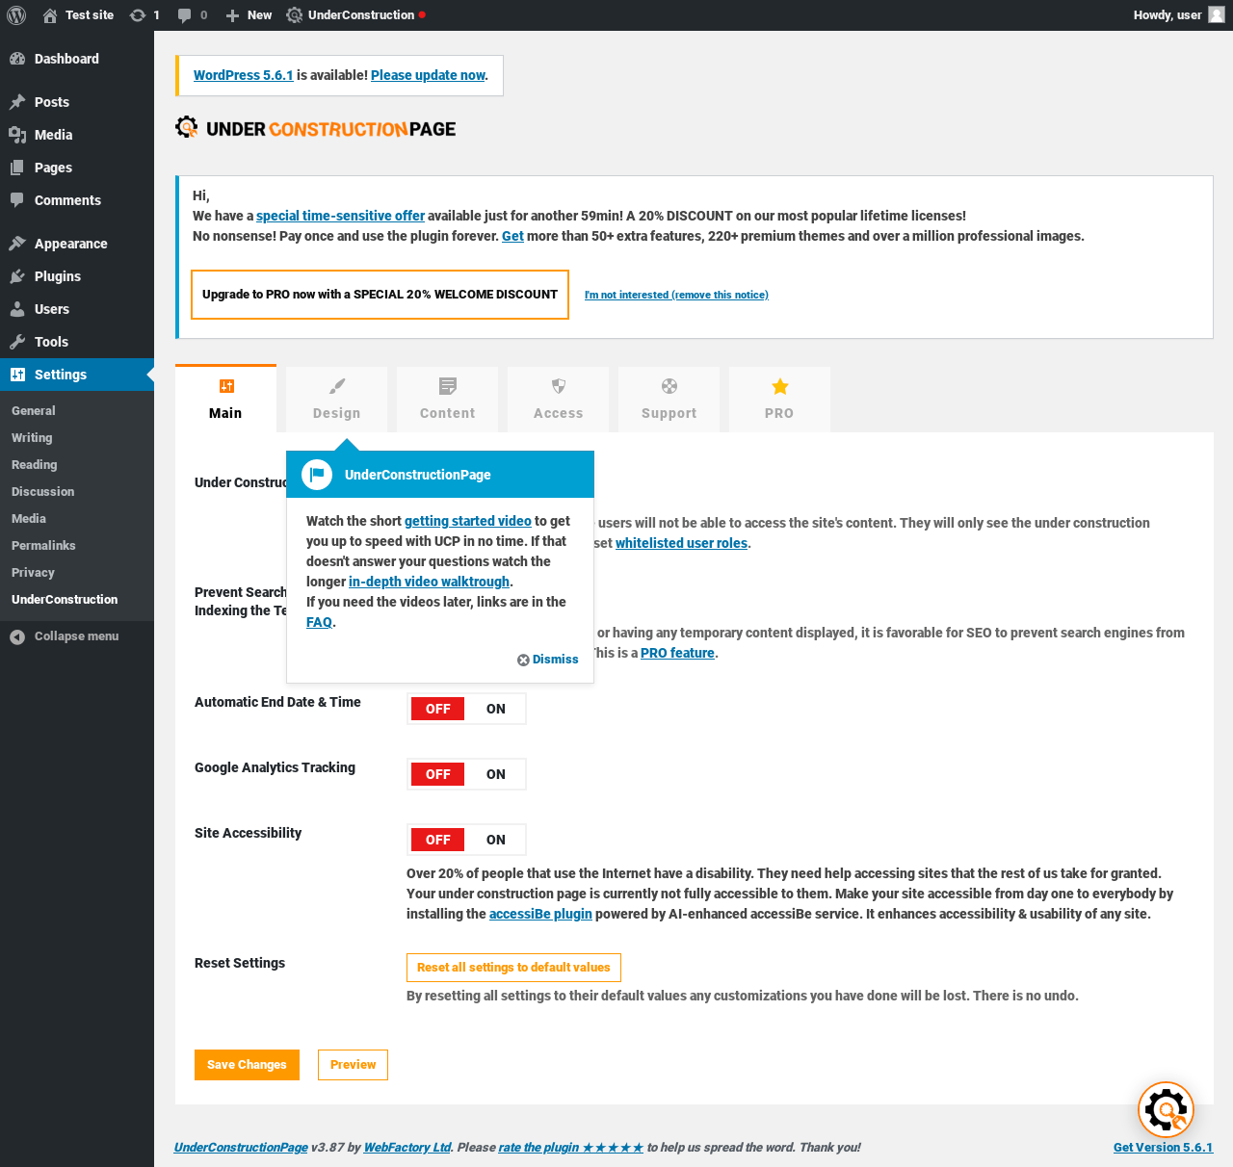Click the Dismiss X icon in pointer popup
Screen dimensions: 1233x1167
click(523, 660)
